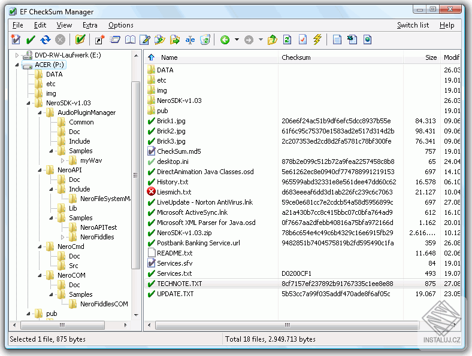472x356 pixels.
Task: Click the gray forward arrow button
Action: [249, 39]
